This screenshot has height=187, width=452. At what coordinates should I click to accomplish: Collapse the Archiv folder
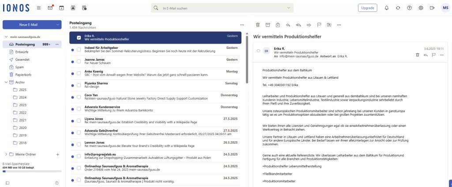(6, 82)
